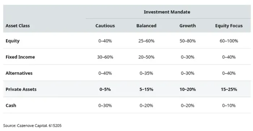
Task: Click the Cash row label
Action: coord(11,105)
